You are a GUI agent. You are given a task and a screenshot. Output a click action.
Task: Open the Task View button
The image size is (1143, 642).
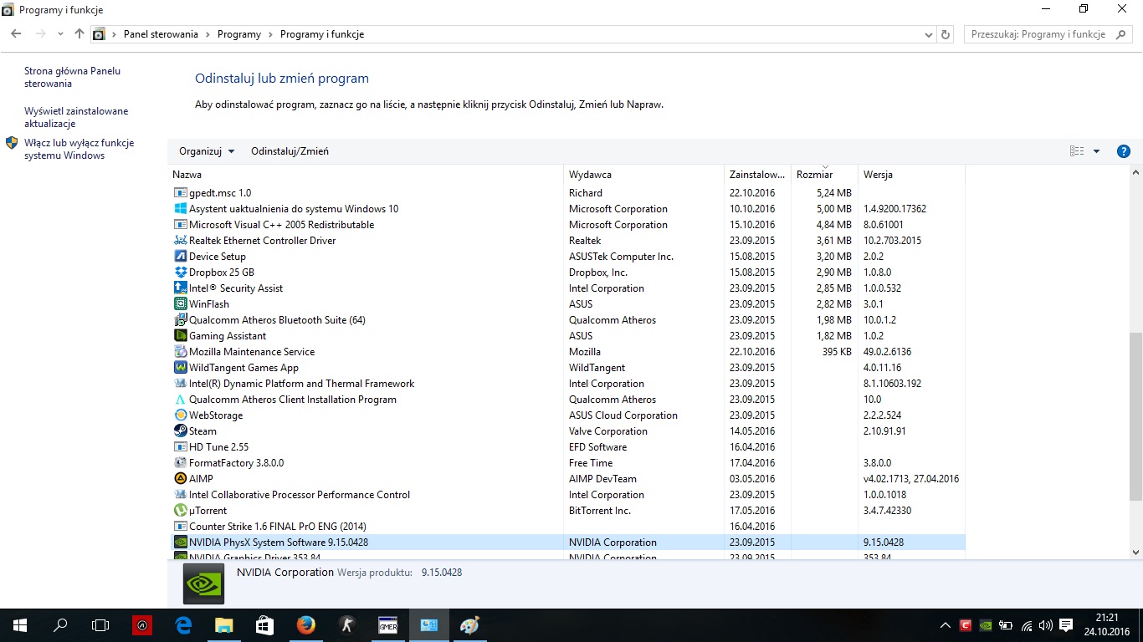click(x=100, y=625)
